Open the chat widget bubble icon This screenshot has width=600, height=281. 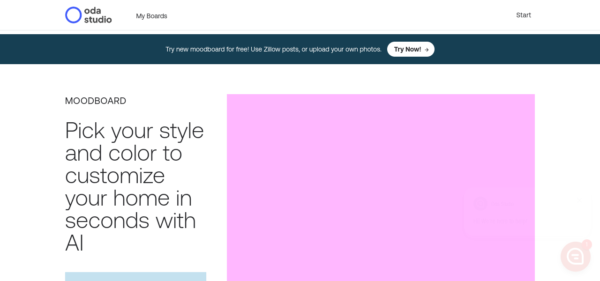point(575,257)
